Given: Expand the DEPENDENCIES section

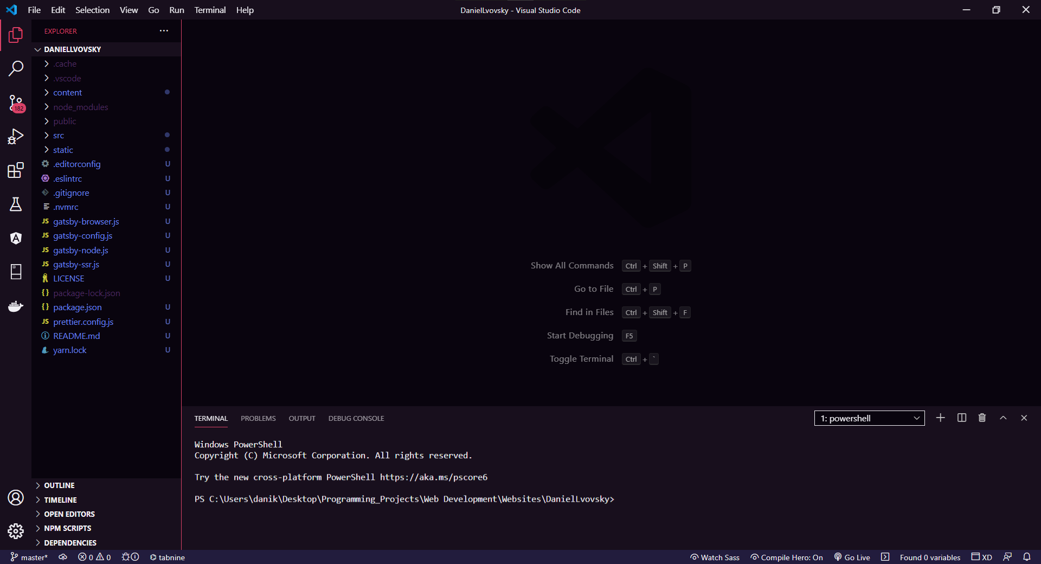Looking at the screenshot, I should pyautogui.click(x=106, y=542).
